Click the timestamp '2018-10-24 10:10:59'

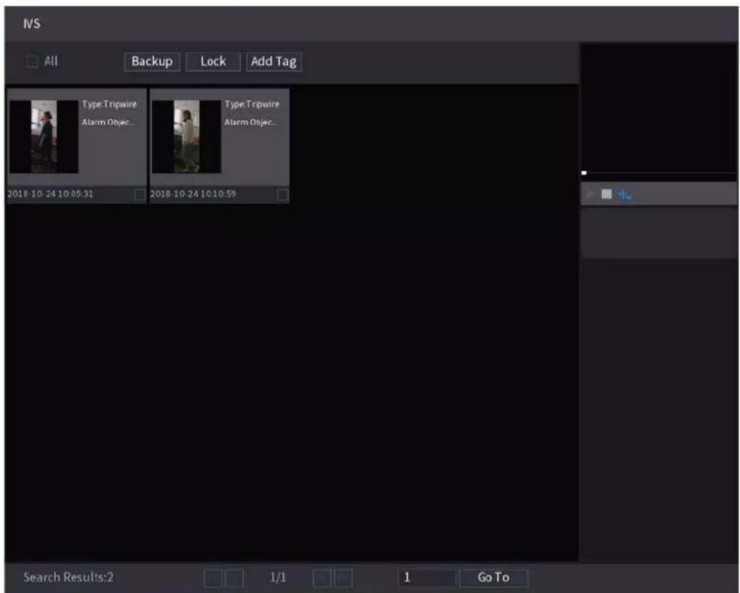[x=193, y=193]
